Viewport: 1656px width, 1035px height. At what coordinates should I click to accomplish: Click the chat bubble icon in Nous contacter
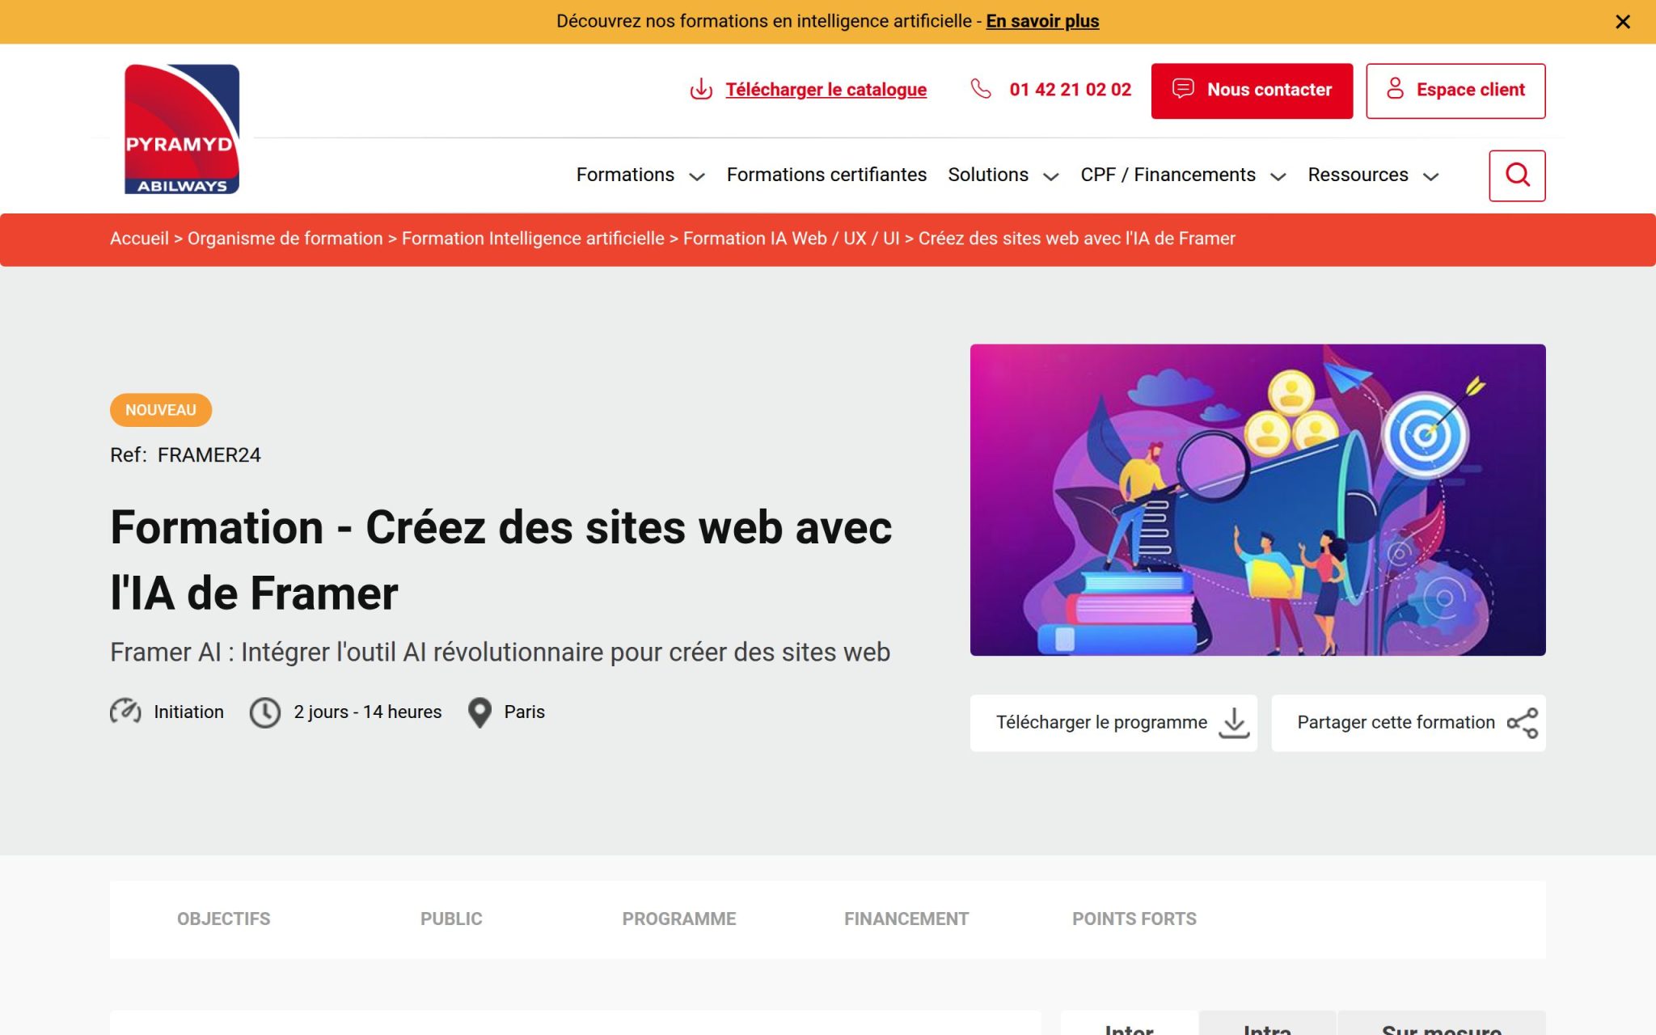(x=1183, y=88)
